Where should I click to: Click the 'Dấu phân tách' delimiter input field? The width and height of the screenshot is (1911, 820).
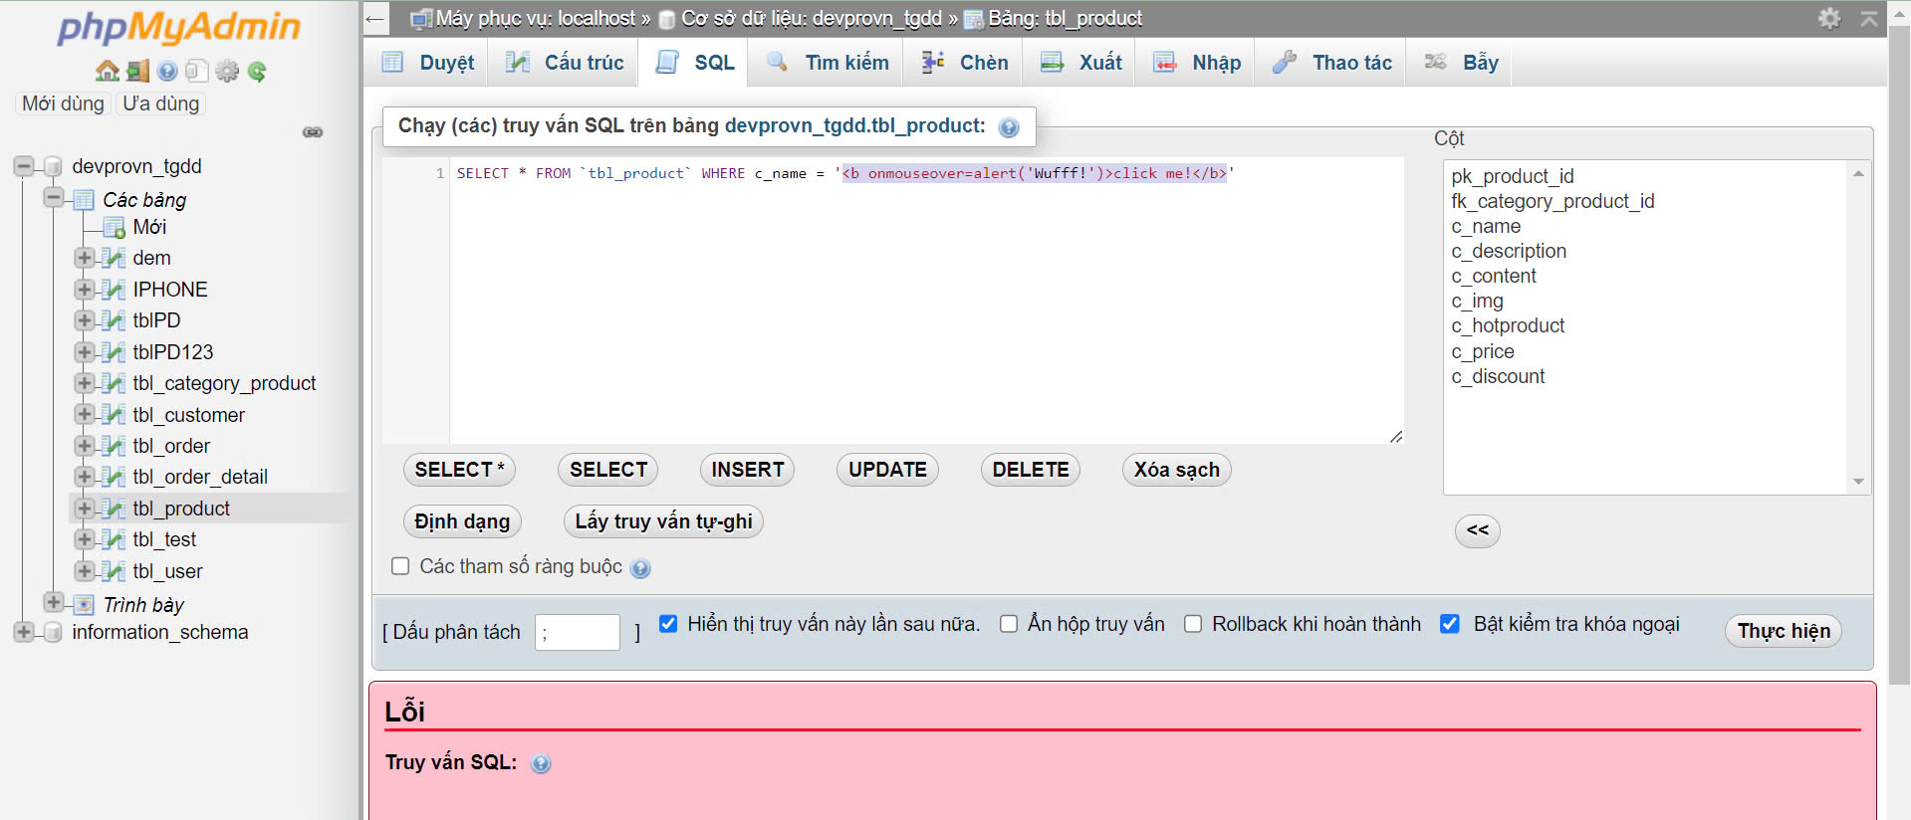[x=577, y=633]
